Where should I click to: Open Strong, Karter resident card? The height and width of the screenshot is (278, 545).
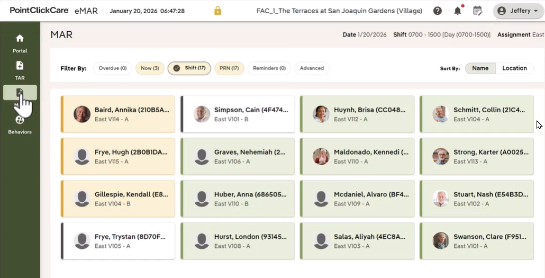(x=477, y=157)
